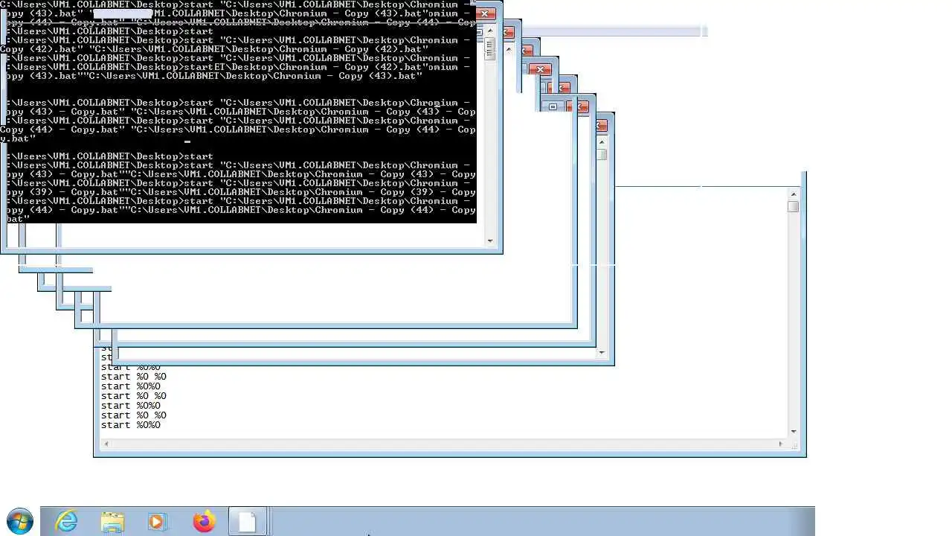Open Windows Media Player from the taskbar
This screenshot has width=952, height=536.
tap(157, 522)
